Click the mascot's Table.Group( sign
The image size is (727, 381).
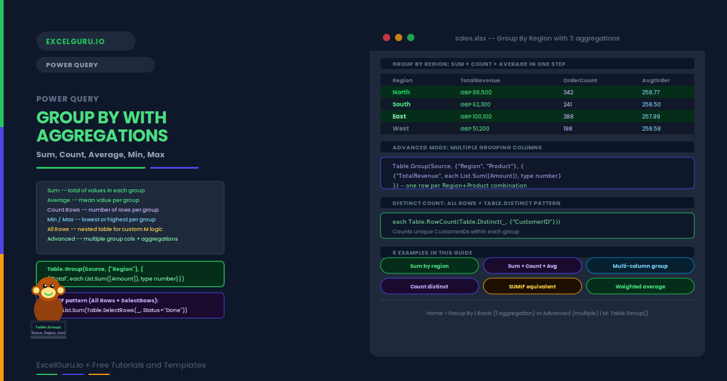point(48,329)
